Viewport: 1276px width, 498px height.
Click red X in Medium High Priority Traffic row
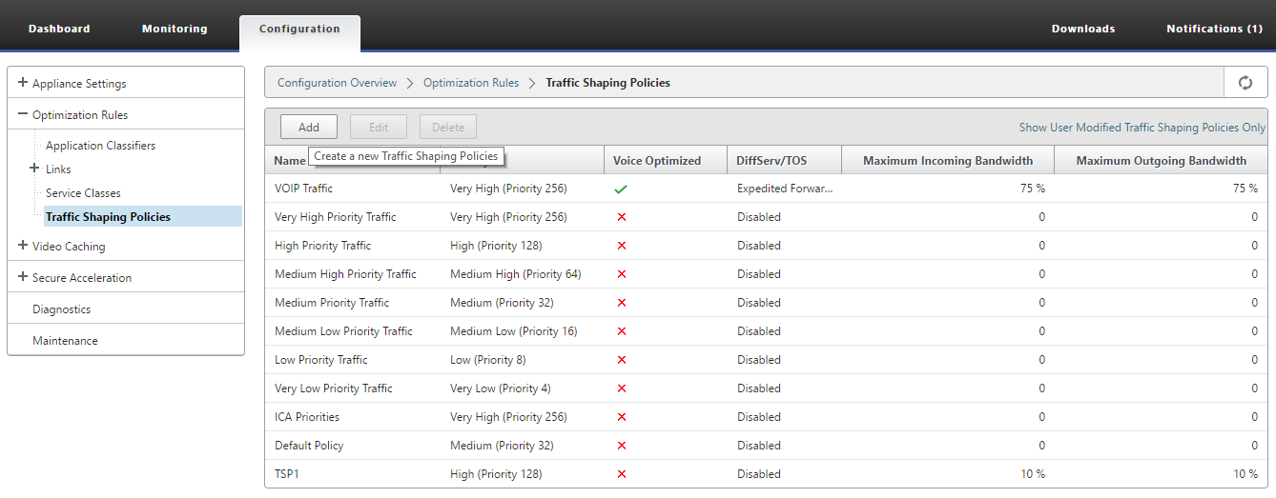coord(622,274)
